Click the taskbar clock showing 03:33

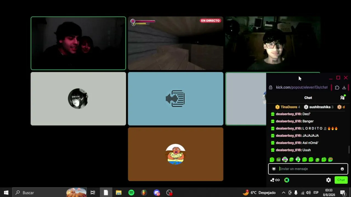click(329, 192)
